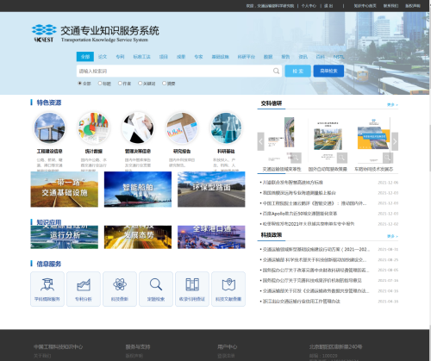
Task: Select the 关键词 radio button
Action: tap(140, 84)
